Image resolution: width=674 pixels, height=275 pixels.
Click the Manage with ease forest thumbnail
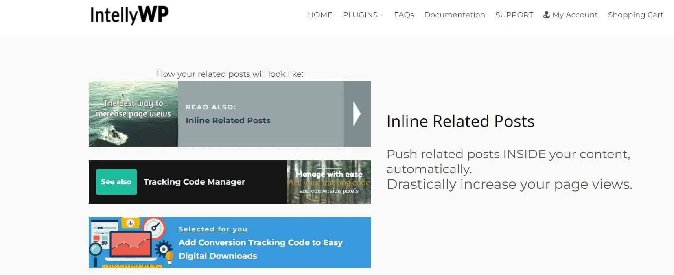coord(329,182)
